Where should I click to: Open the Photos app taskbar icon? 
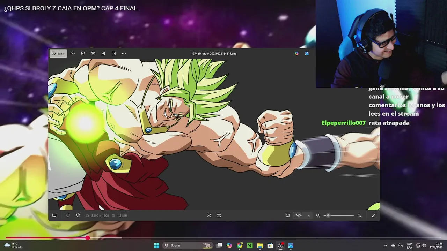pyautogui.click(x=291, y=245)
